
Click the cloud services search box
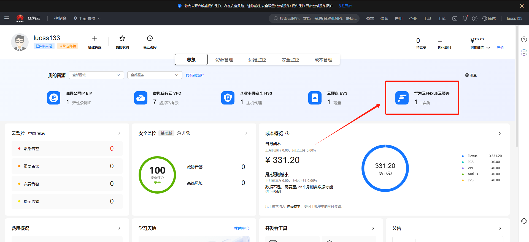click(x=314, y=18)
